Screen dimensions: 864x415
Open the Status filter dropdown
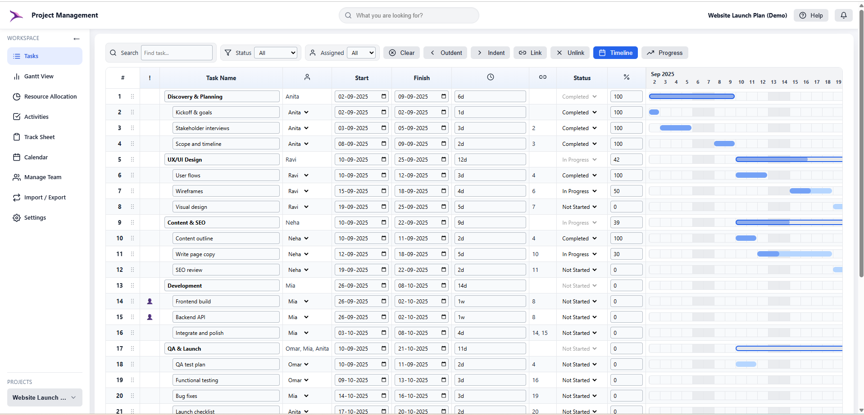coord(275,53)
